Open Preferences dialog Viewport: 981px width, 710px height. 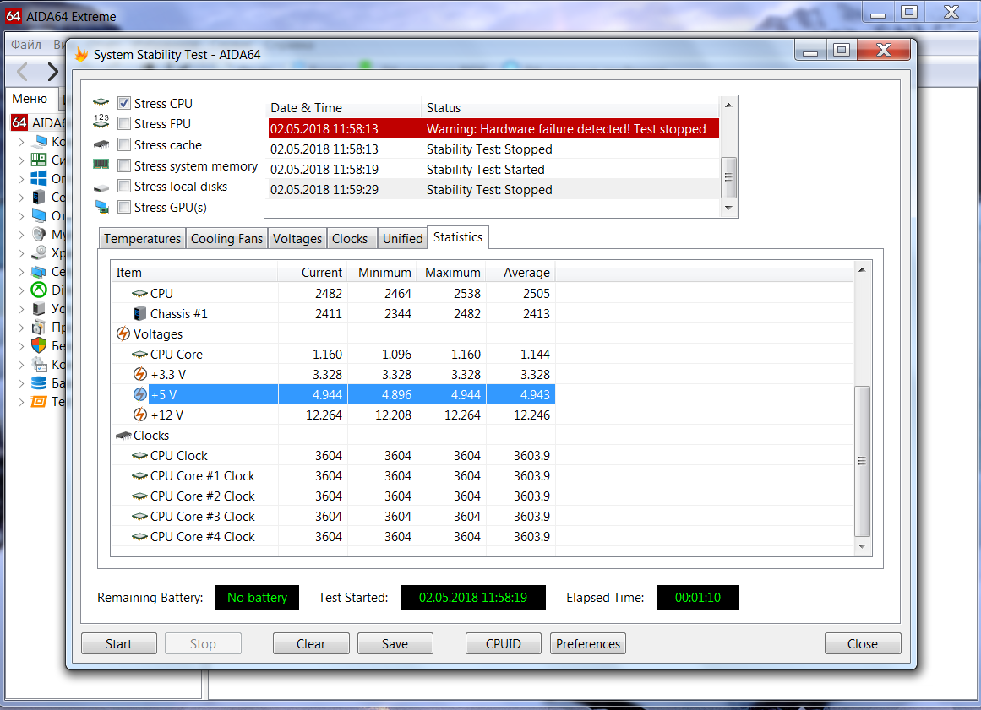click(588, 644)
